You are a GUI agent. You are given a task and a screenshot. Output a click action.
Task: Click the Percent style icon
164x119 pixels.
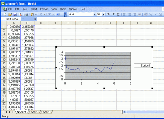(x=151, y=14)
